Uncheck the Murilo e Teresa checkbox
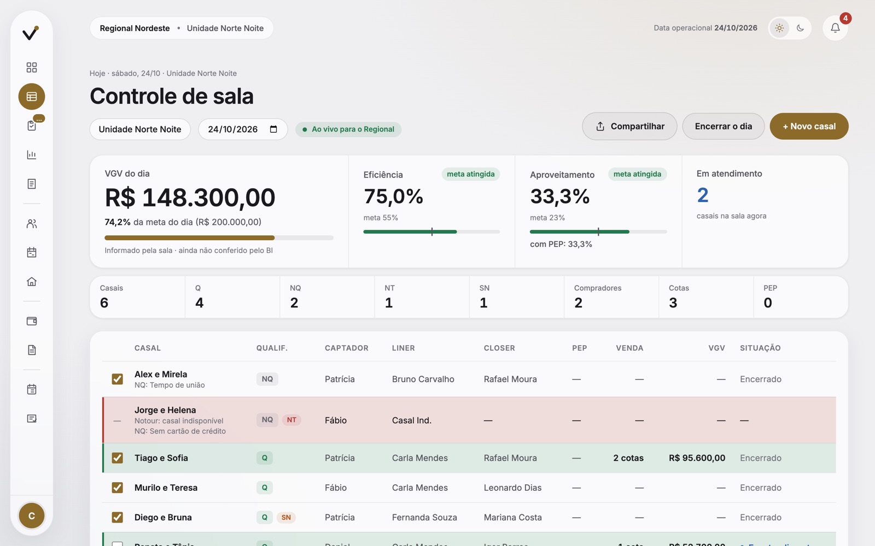875x546 pixels. pyautogui.click(x=117, y=488)
